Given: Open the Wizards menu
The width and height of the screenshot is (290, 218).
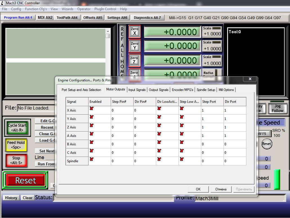Looking at the screenshot, I should click(x=67, y=9).
